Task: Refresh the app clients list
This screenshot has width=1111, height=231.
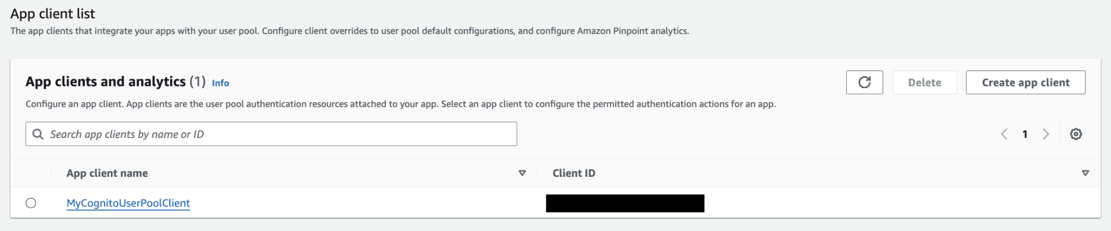Action: tap(864, 82)
